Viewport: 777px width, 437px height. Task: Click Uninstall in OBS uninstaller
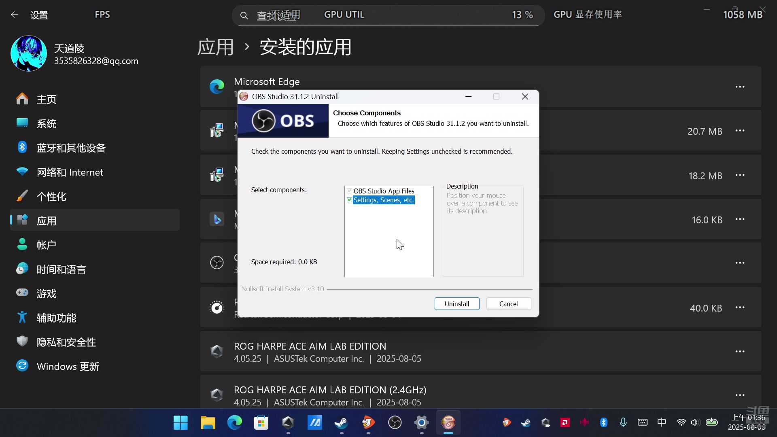[457, 304]
